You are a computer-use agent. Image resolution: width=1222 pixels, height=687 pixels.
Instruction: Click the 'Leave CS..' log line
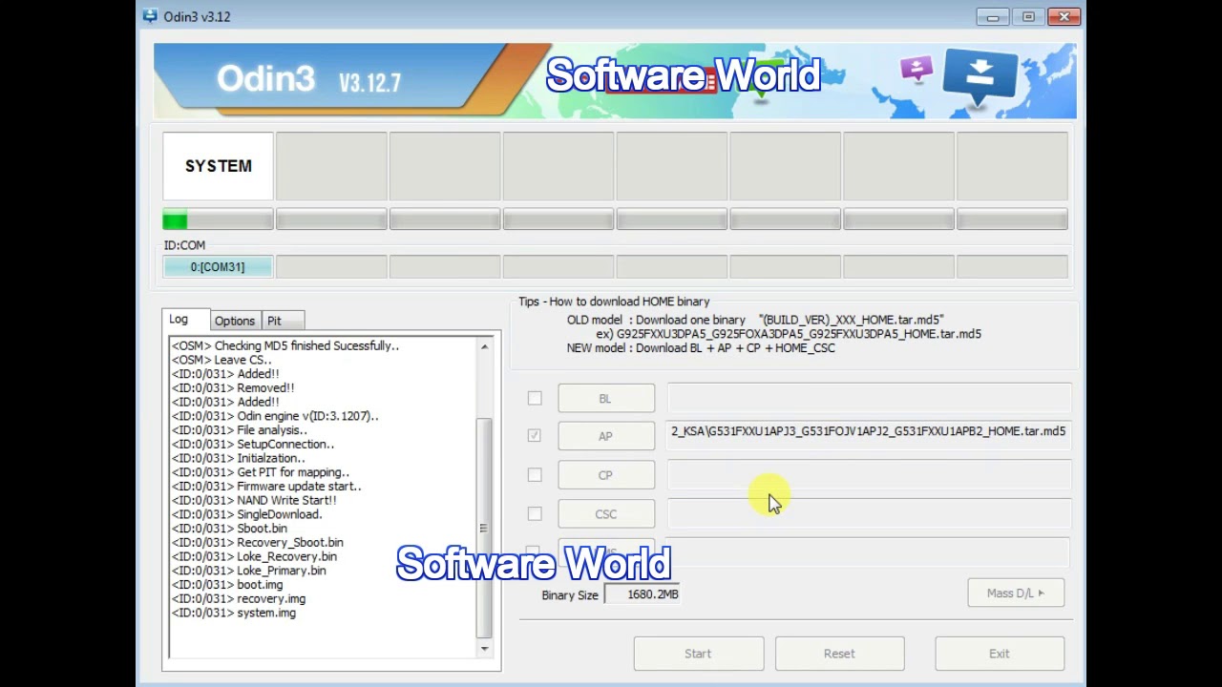(221, 360)
